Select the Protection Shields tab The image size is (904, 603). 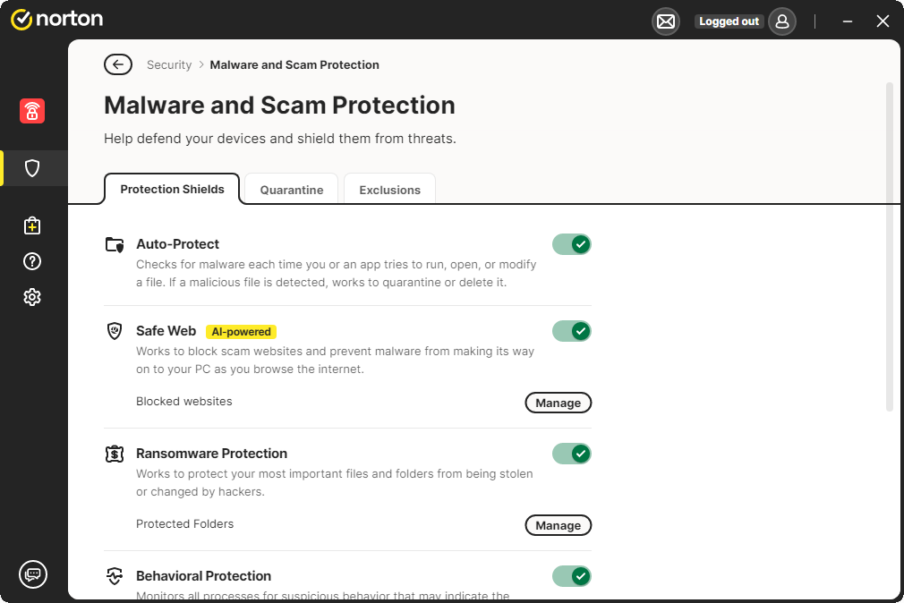(172, 189)
